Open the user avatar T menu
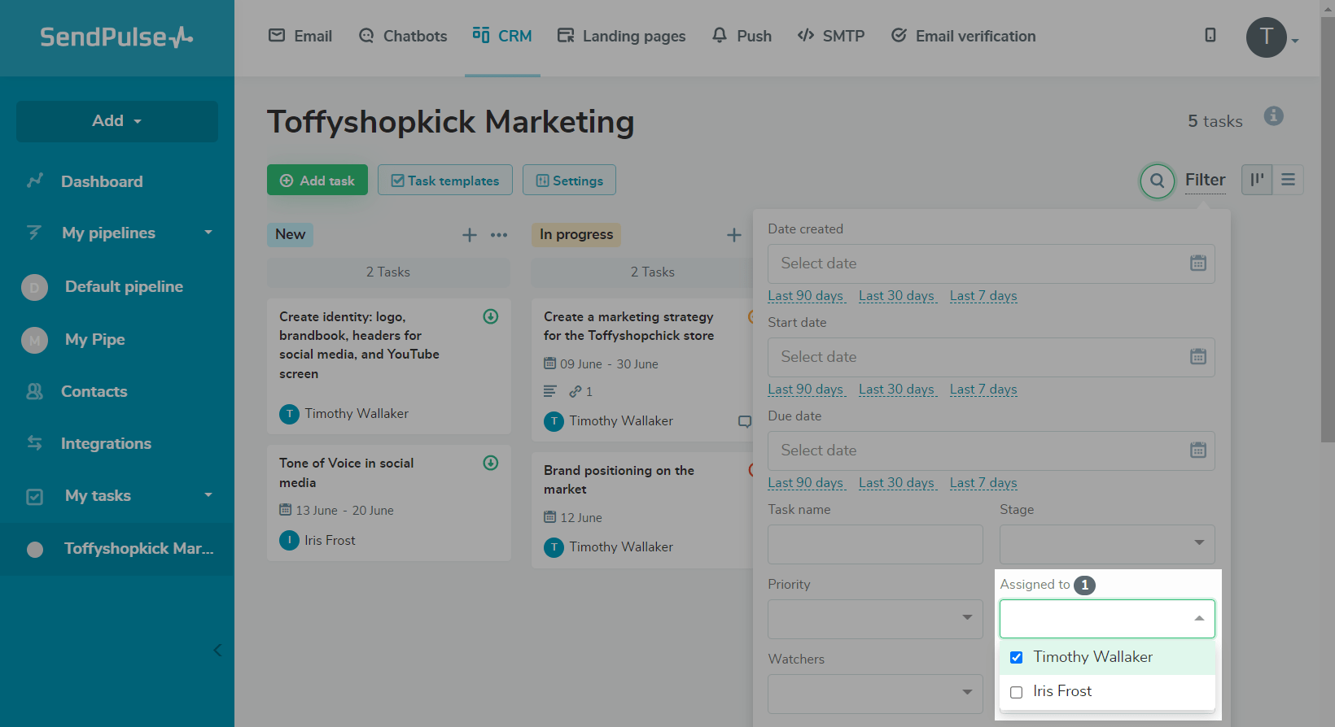The image size is (1335, 727). [x=1266, y=37]
